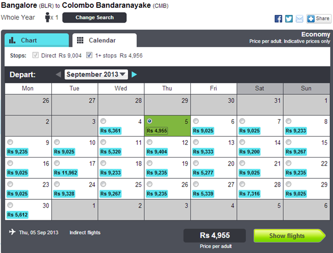Click the Rs 5,320 price on September 11
This screenshot has height=253, width=333.
(x=112, y=151)
